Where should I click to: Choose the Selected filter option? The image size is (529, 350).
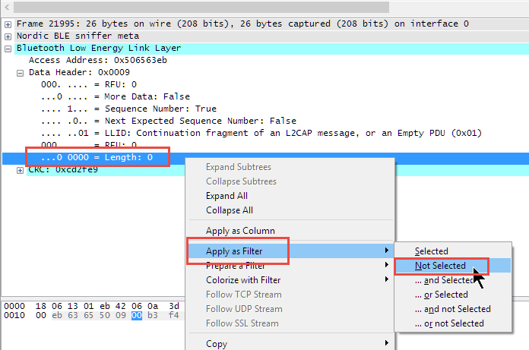pos(431,251)
